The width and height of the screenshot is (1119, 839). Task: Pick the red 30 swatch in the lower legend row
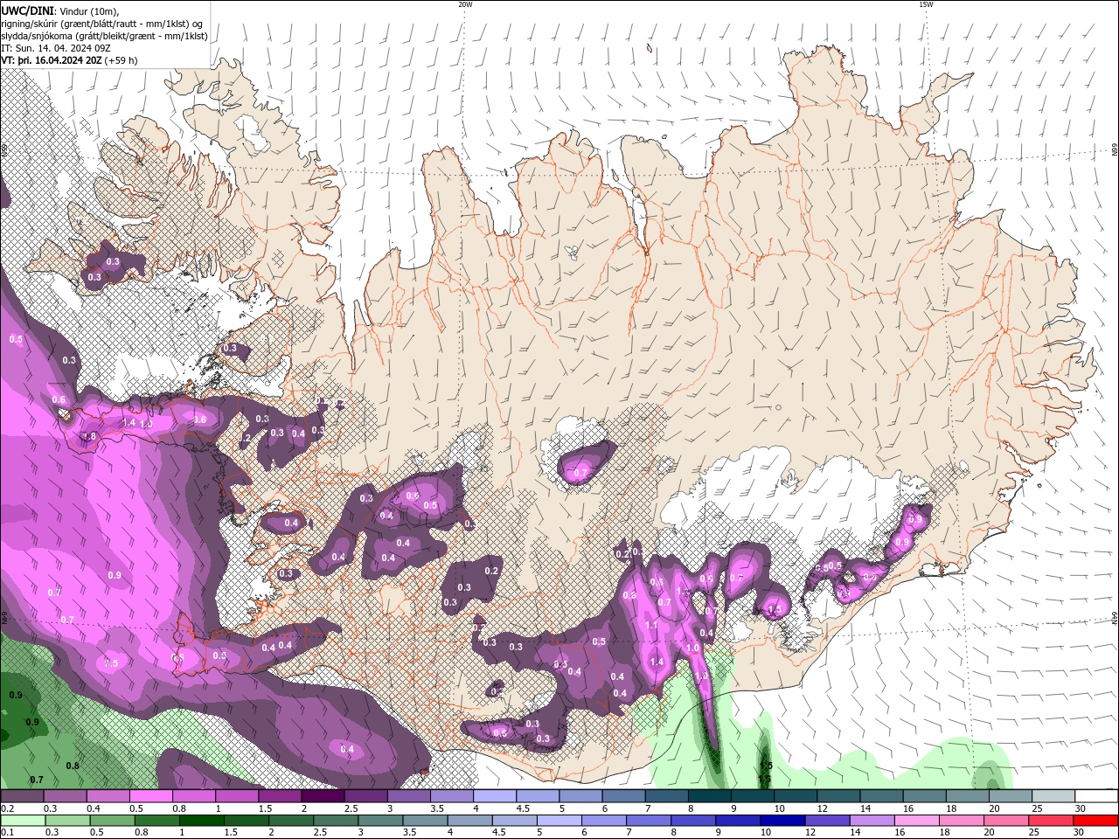(1096, 821)
